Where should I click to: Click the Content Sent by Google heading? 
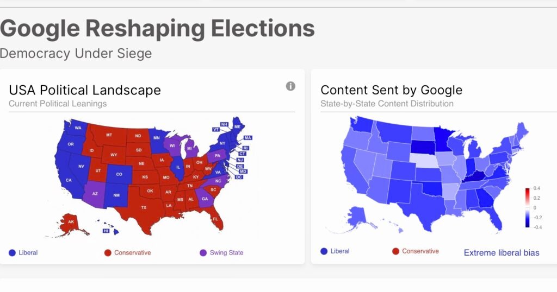391,90
